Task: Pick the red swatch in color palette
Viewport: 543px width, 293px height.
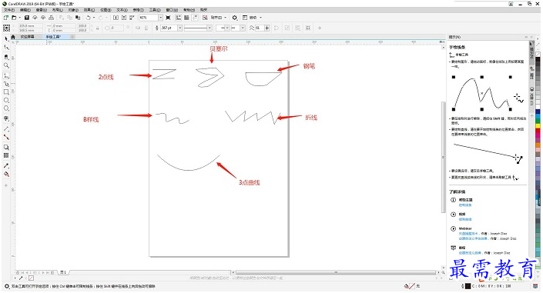Action: pos(538,131)
